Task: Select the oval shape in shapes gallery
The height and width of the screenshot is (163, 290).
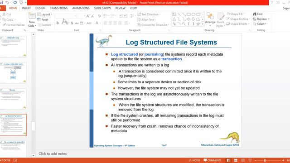Action: click(x=193, y=14)
